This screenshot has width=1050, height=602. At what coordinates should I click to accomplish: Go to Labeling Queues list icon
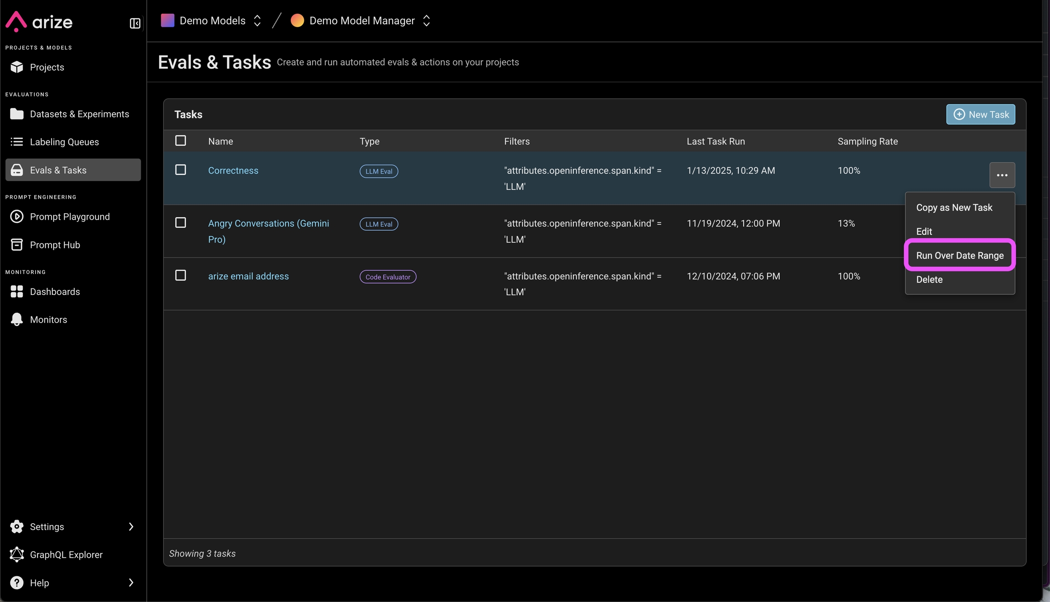tap(17, 142)
